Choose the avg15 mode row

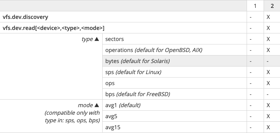(x=113, y=127)
